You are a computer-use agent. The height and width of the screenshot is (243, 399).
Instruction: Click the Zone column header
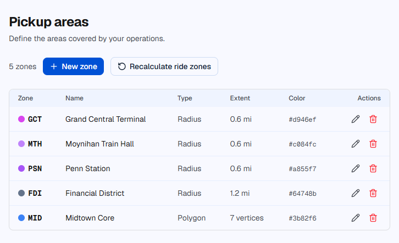click(25, 98)
